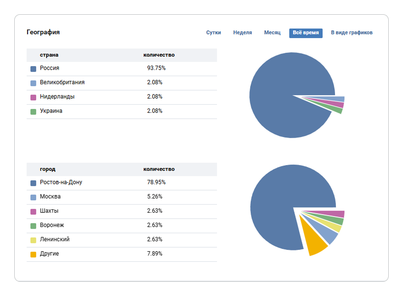Click the Украина green legend swatch

click(x=33, y=111)
